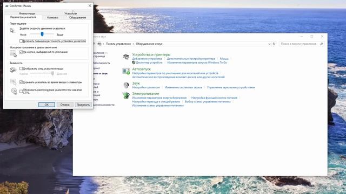This screenshot has height=194, width=346.
Task: Open the Мышь link in Control Panel
Action: pyautogui.click(x=224, y=59)
